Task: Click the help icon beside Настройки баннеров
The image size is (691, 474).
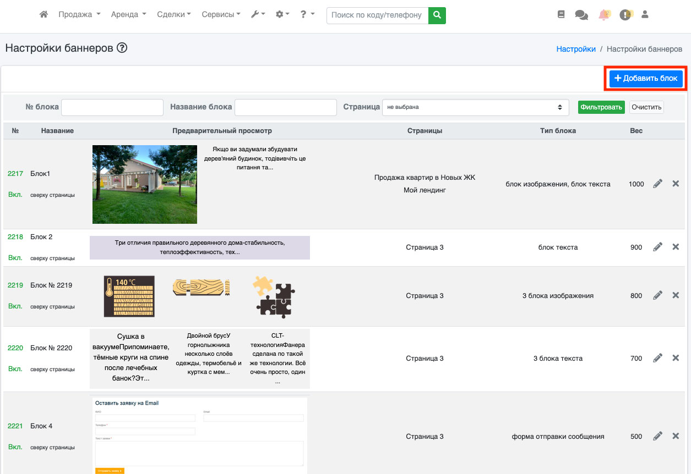Action: click(122, 48)
